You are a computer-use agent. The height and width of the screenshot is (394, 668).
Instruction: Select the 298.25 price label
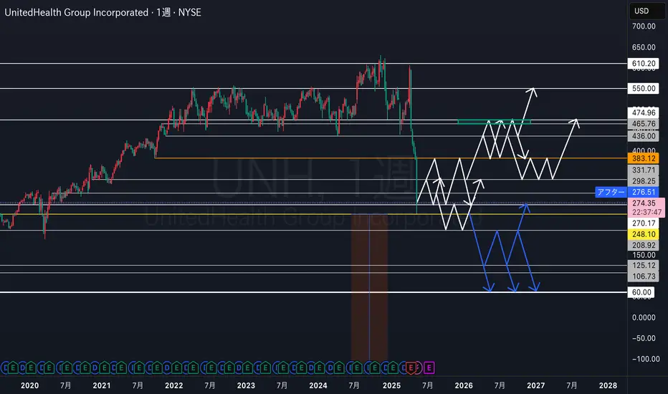(644, 181)
